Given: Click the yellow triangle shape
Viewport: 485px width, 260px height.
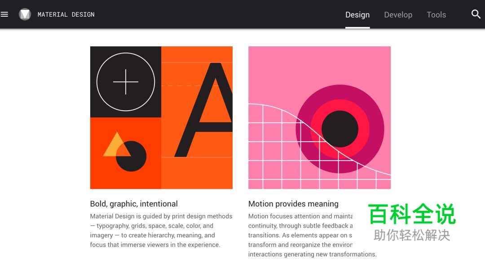Looking at the screenshot, I should coord(114,146).
